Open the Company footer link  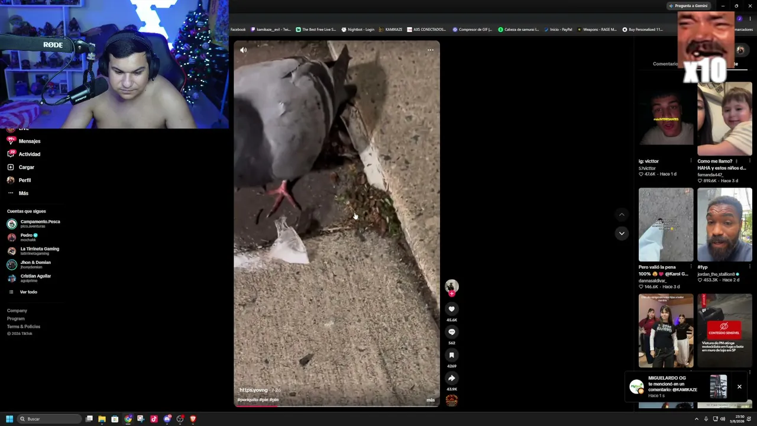pos(17,311)
